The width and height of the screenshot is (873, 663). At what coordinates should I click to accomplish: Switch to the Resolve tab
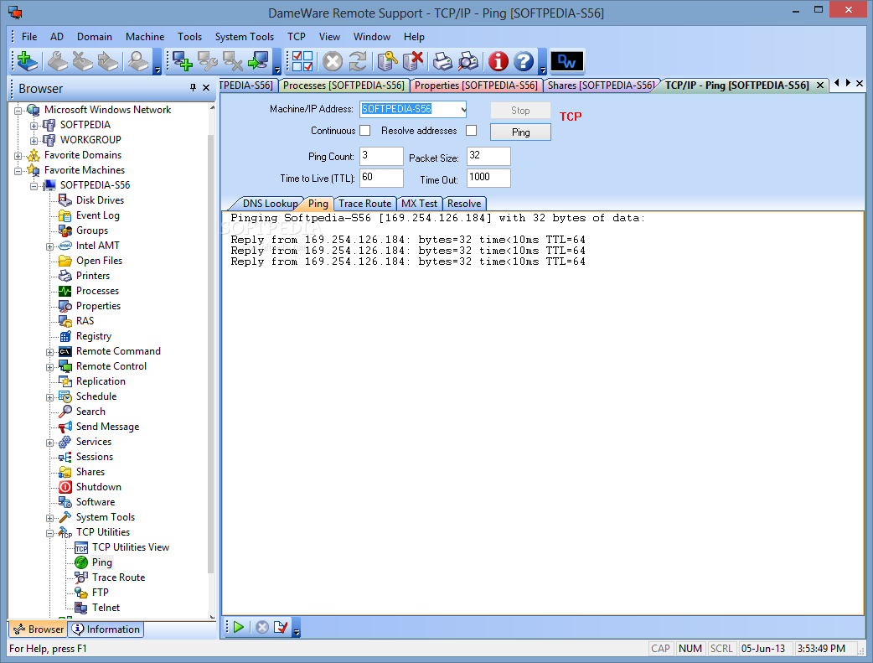[x=464, y=204]
